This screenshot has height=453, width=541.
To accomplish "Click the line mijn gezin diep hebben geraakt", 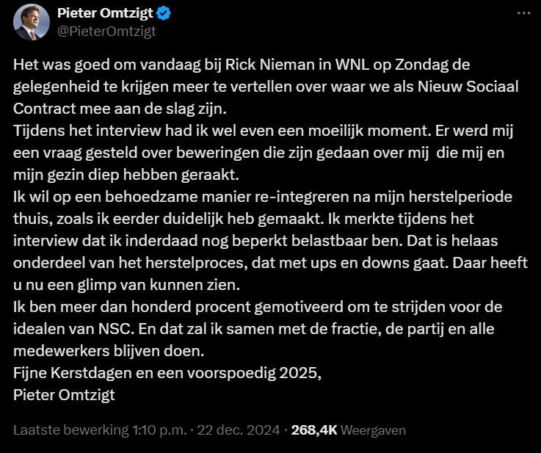I will click(x=126, y=175).
